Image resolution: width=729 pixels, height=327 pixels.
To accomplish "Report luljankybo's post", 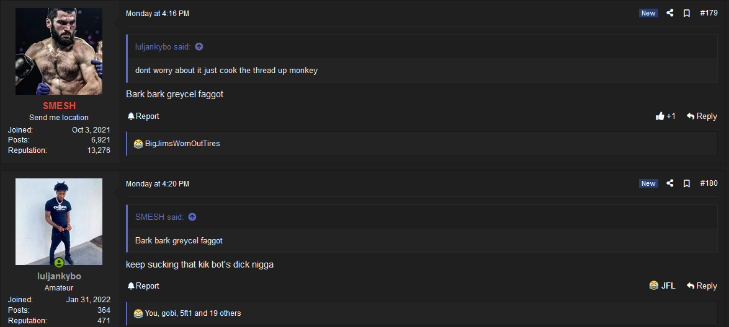I will [x=143, y=286].
